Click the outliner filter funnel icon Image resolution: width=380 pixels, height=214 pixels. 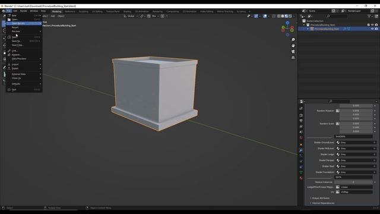coord(369,16)
